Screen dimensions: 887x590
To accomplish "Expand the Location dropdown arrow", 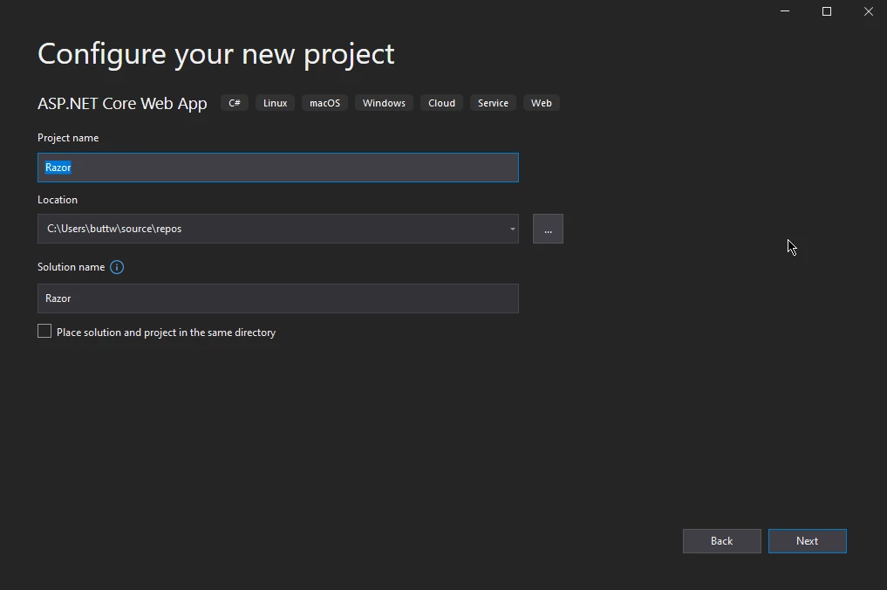I will (x=512, y=229).
